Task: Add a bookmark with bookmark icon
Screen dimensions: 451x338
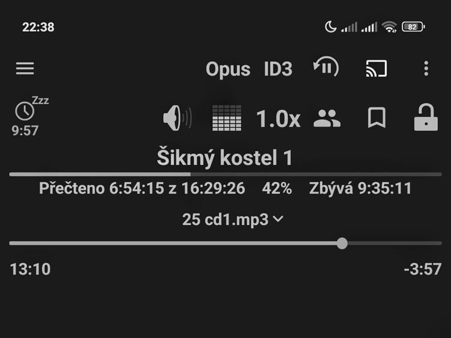Action: pyautogui.click(x=377, y=117)
